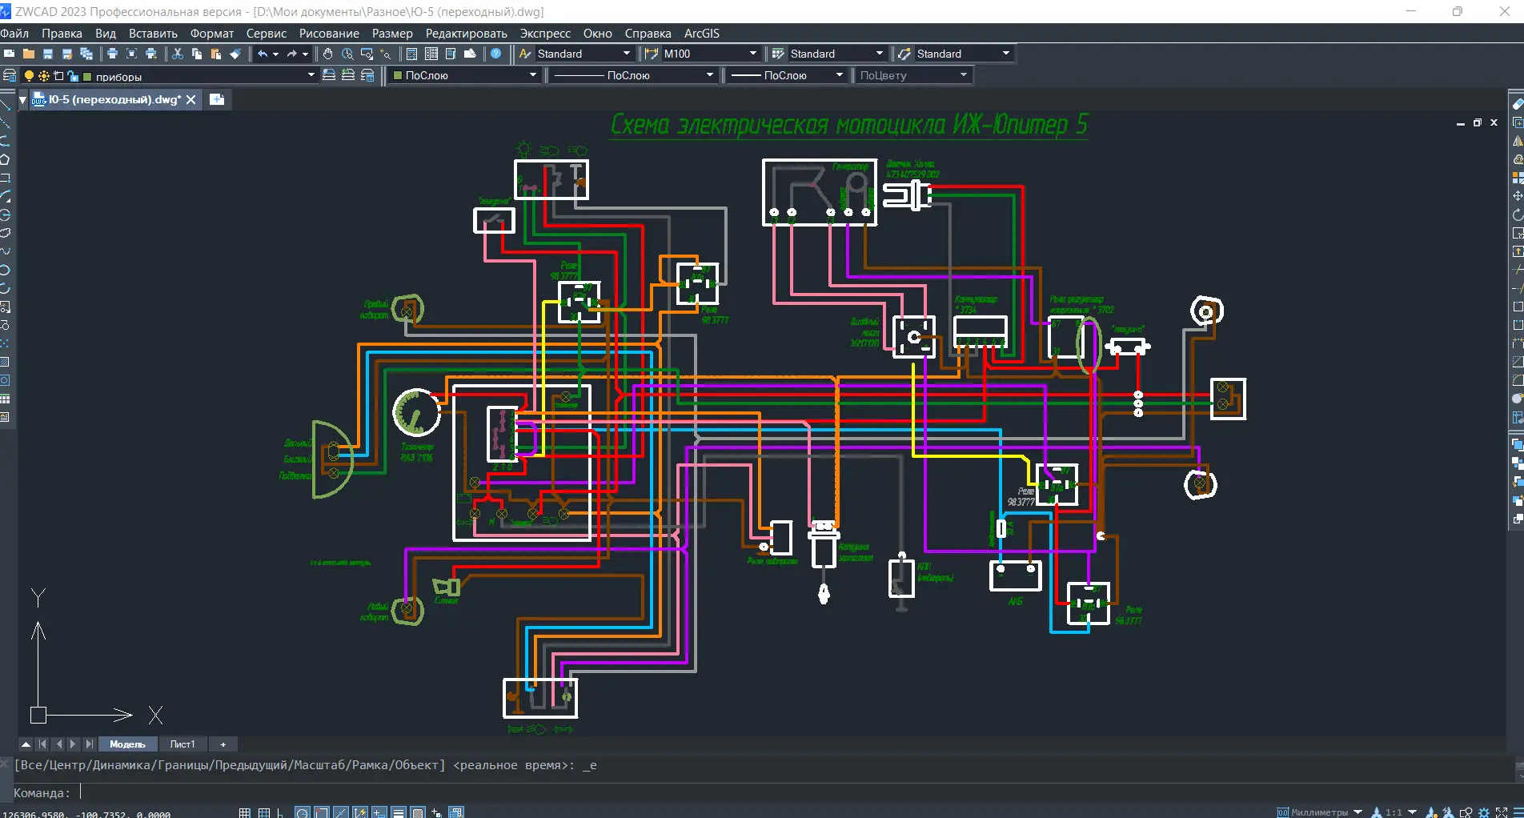Select the Hatch tool in left toolbar
The image size is (1524, 818).
pyautogui.click(x=5, y=362)
